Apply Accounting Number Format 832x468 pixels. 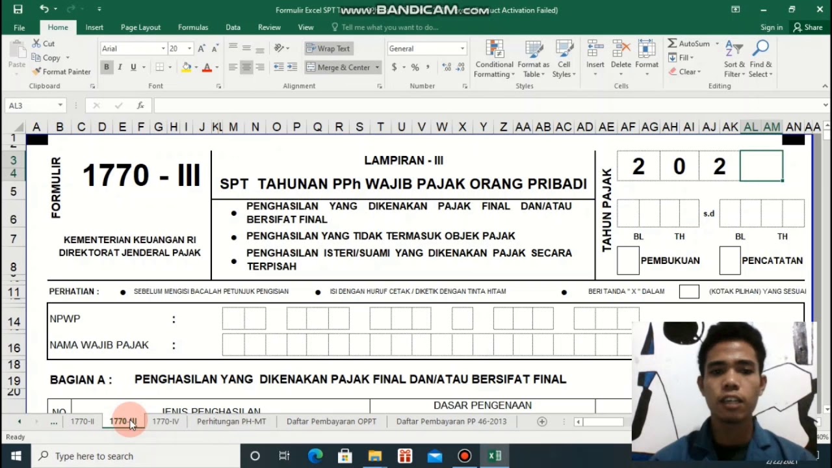point(394,67)
